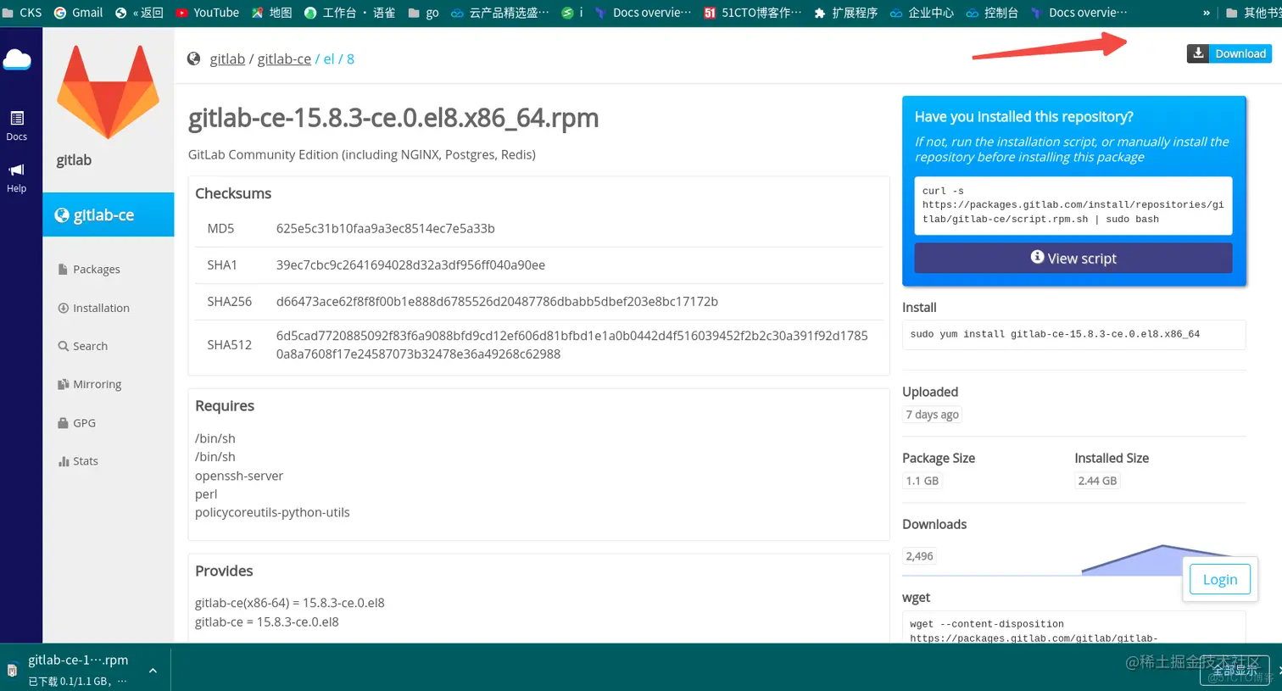The image size is (1282, 691).
Task: Open the Stats menu item
Action: click(77, 460)
